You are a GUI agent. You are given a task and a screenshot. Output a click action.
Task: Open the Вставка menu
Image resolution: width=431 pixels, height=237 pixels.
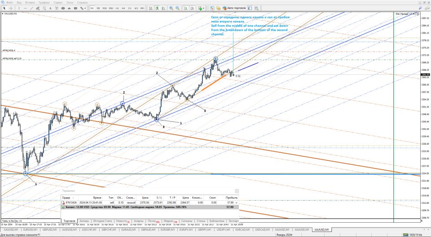(x=30, y=3)
